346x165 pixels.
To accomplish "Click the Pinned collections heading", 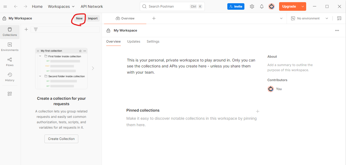I will [143, 110].
